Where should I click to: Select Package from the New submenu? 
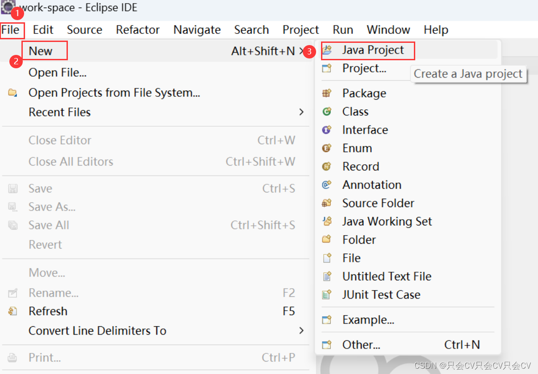coord(364,93)
